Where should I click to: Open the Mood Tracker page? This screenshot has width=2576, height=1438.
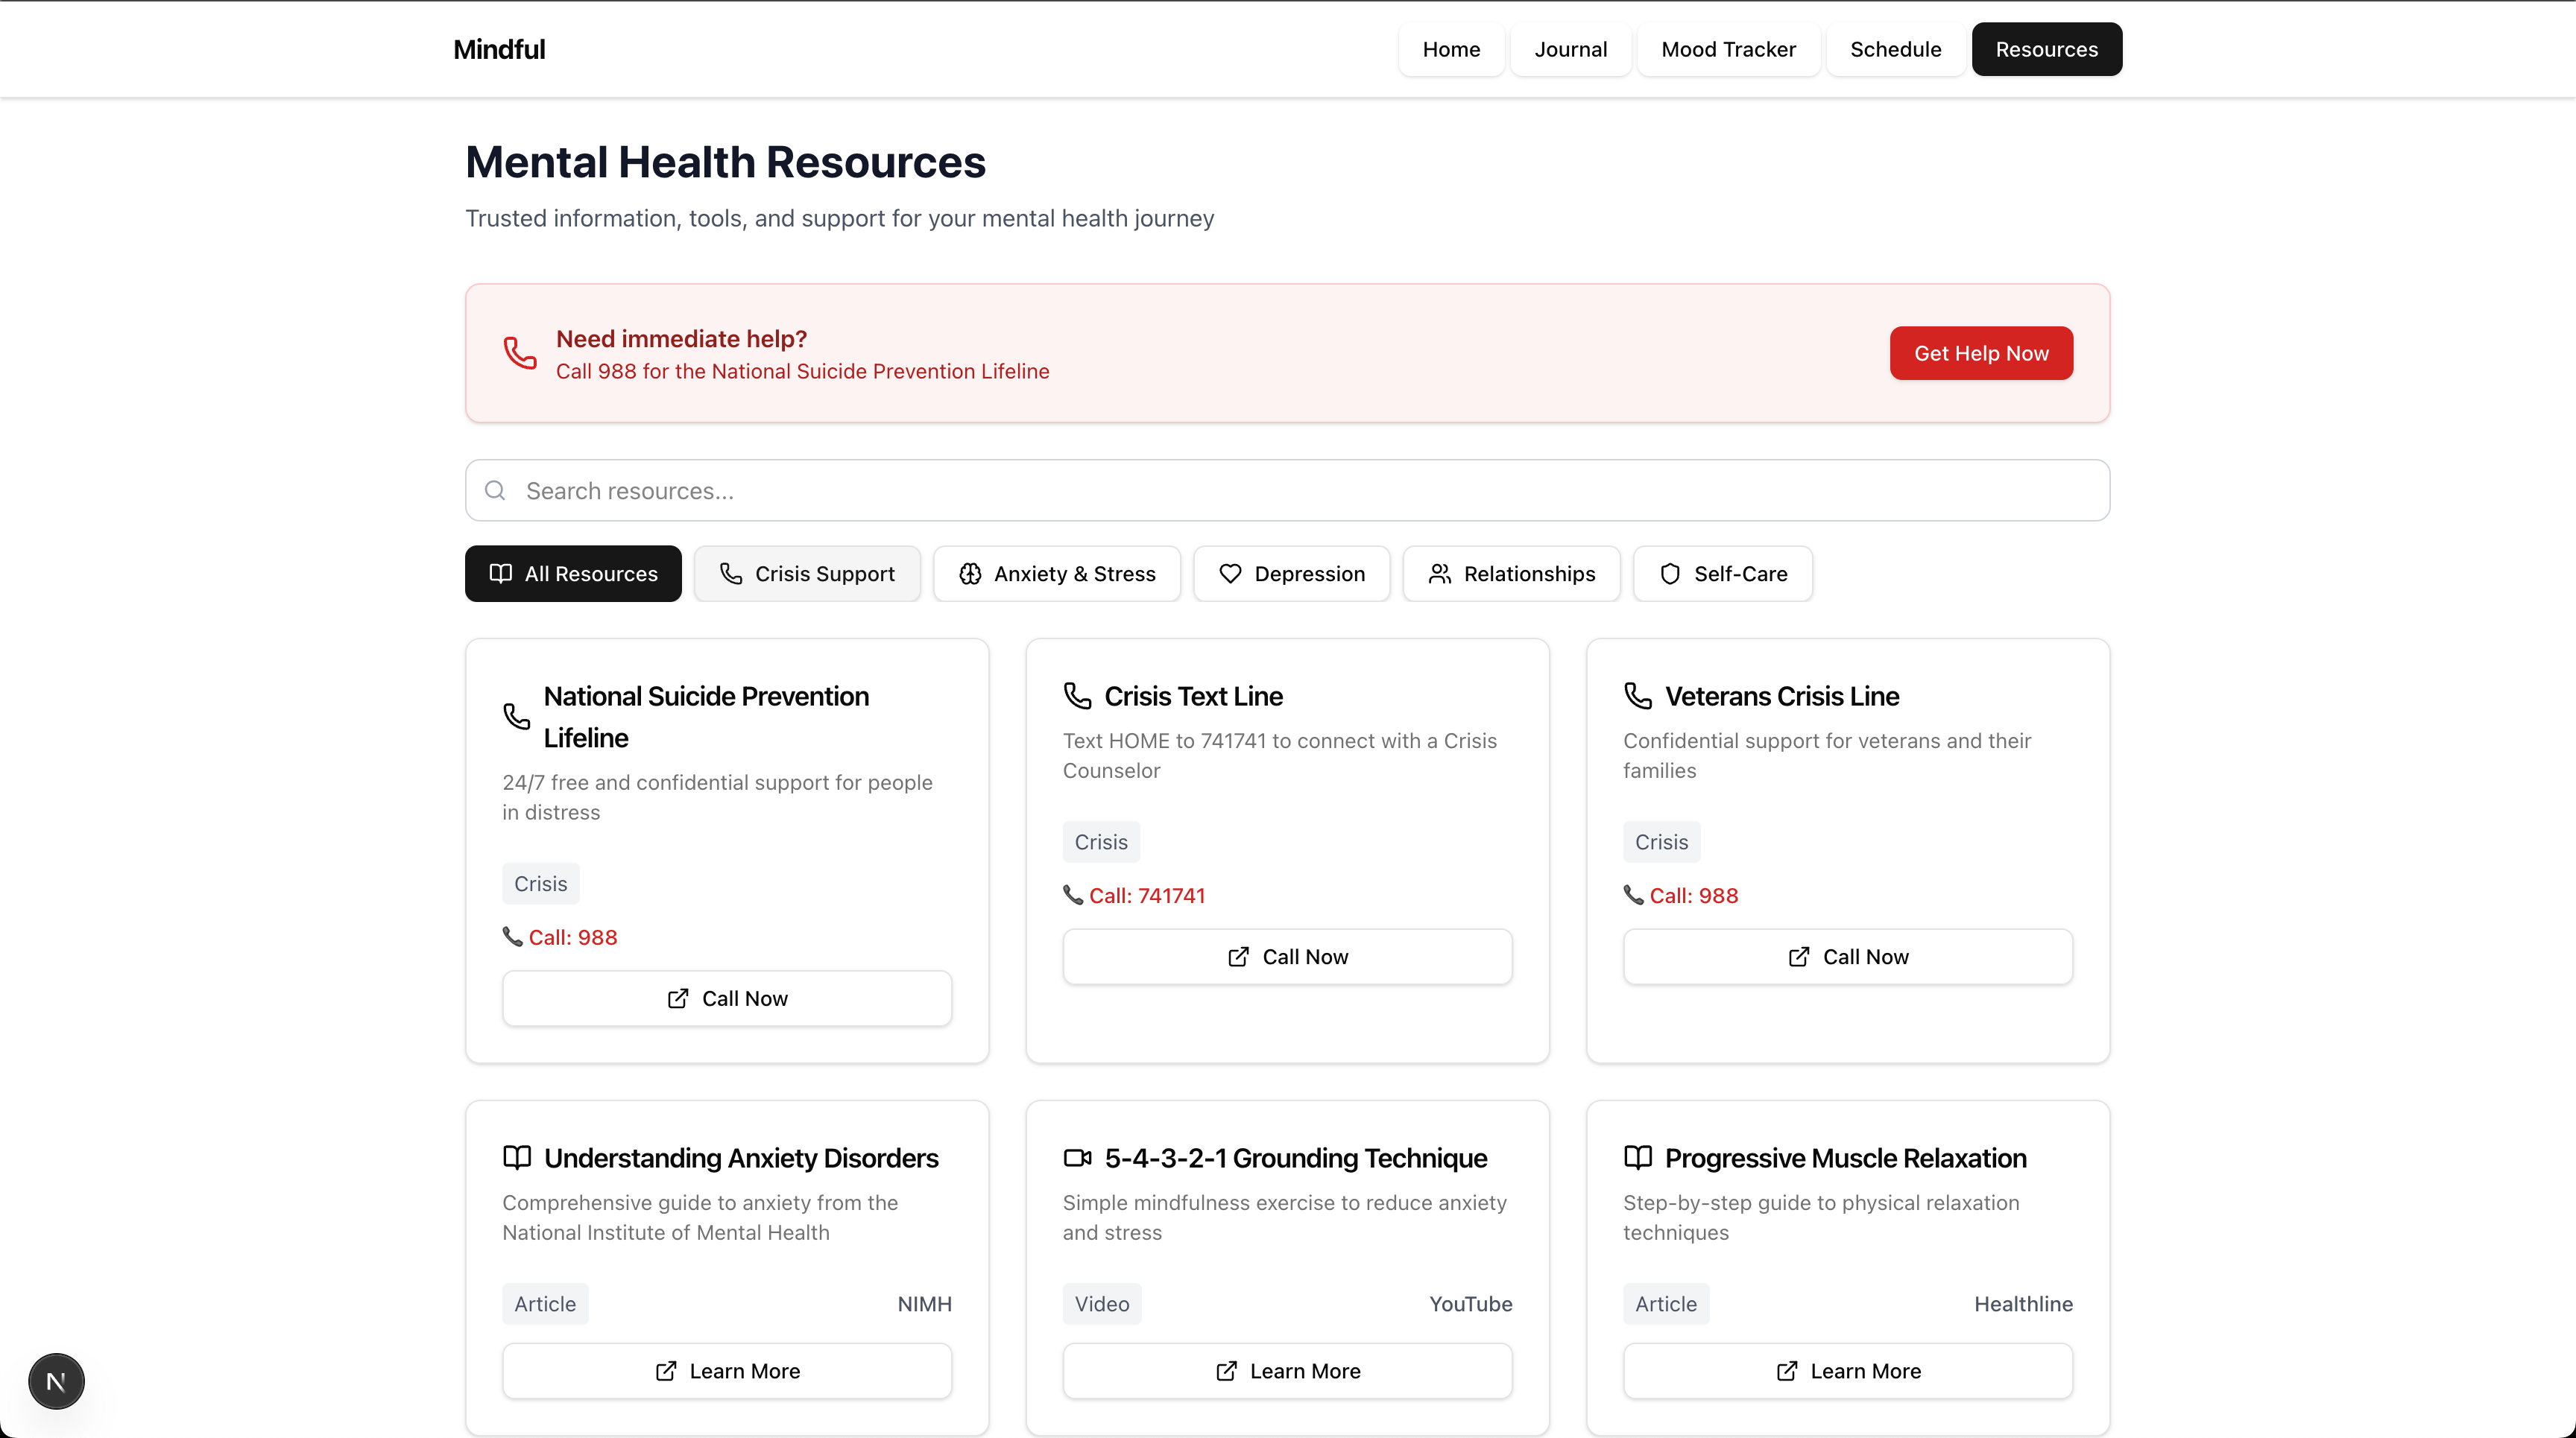point(1728,49)
